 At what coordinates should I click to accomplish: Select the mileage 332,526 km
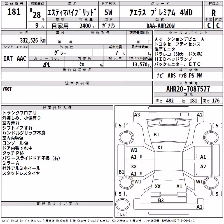point(33,40)
